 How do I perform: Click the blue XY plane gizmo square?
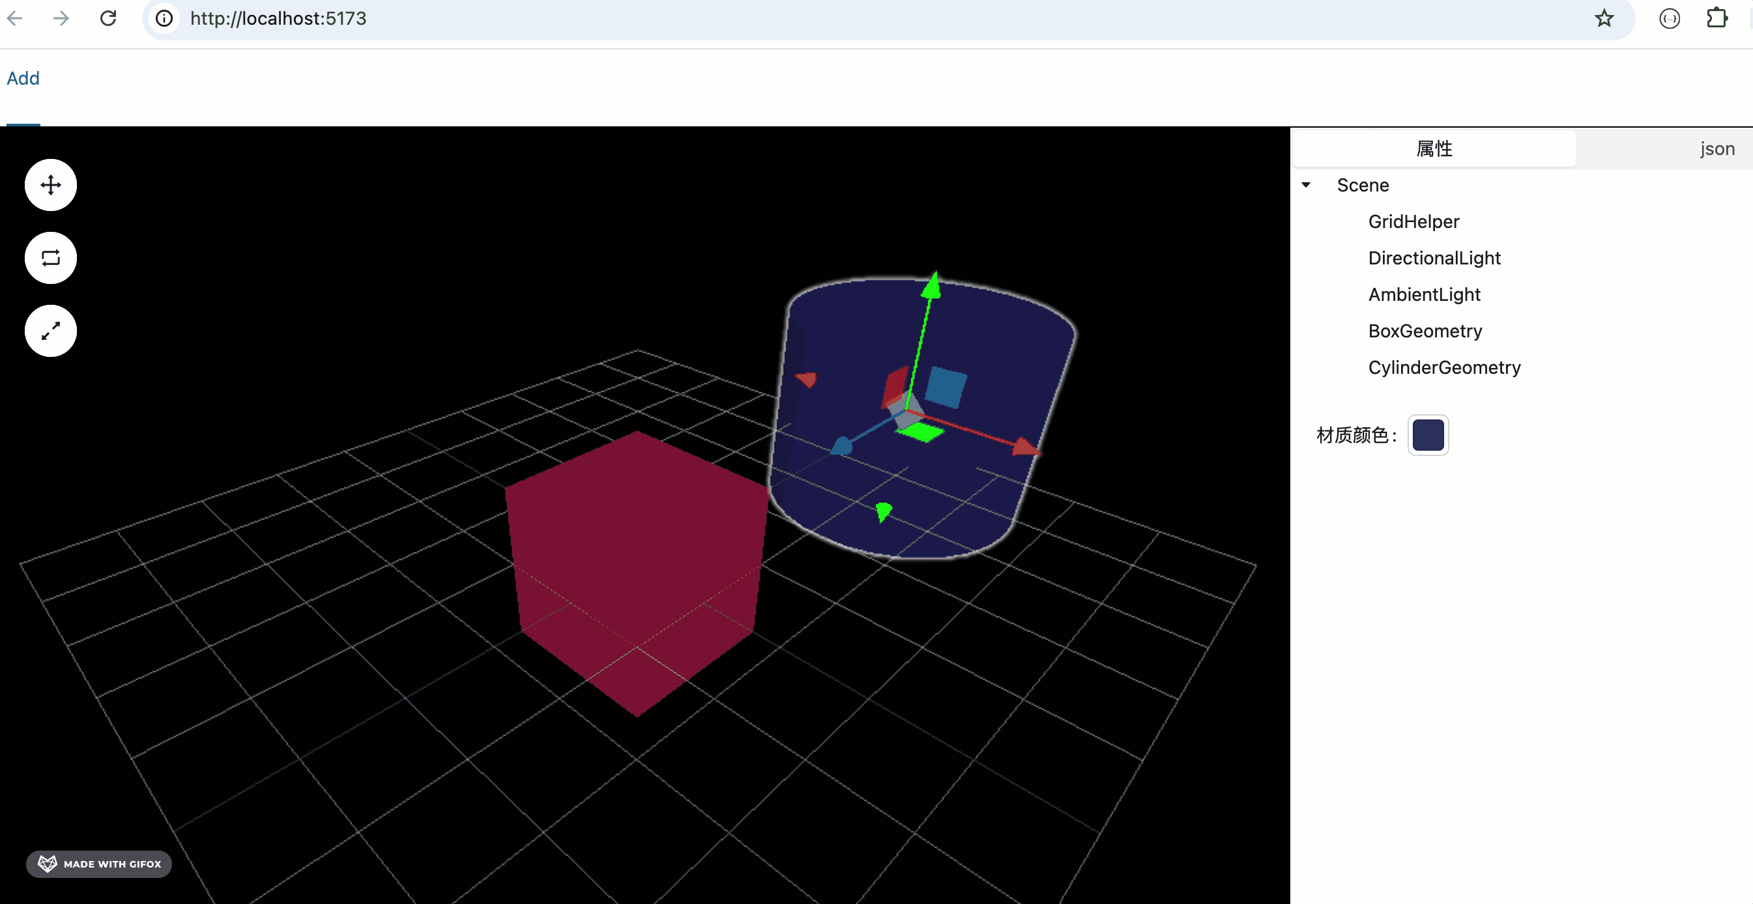point(947,388)
